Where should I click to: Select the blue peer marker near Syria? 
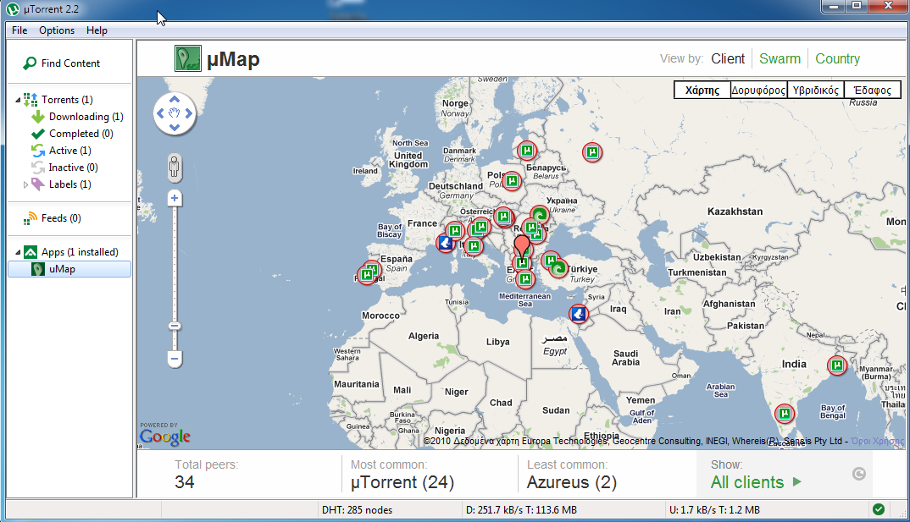click(x=578, y=314)
